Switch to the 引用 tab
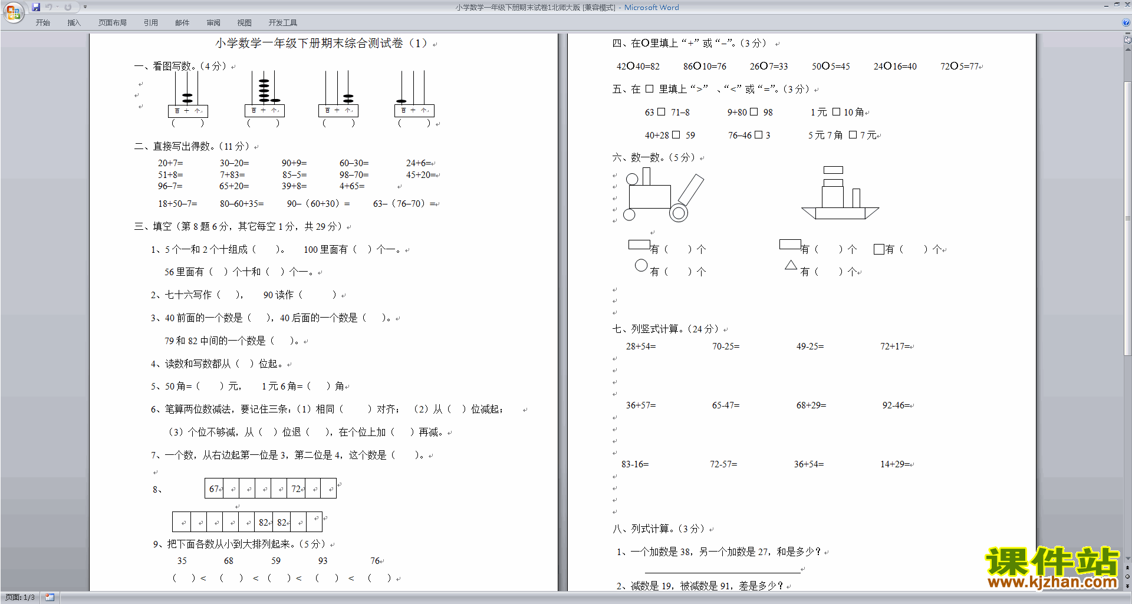 tap(151, 23)
